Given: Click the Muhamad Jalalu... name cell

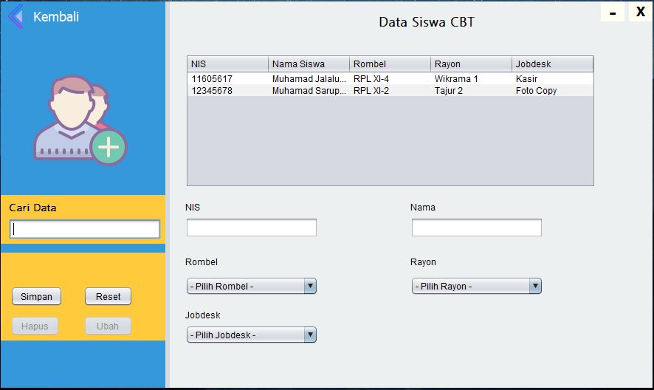Looking at the screenshot, I should click(x=309, y=78).
